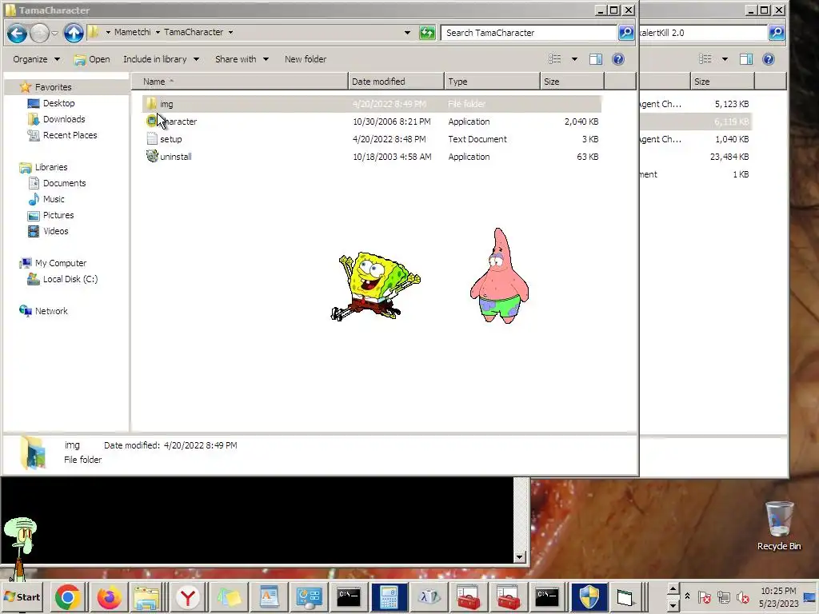Select the uninstall application file
The width and height of the screenshot is (819, 614).
371,157
